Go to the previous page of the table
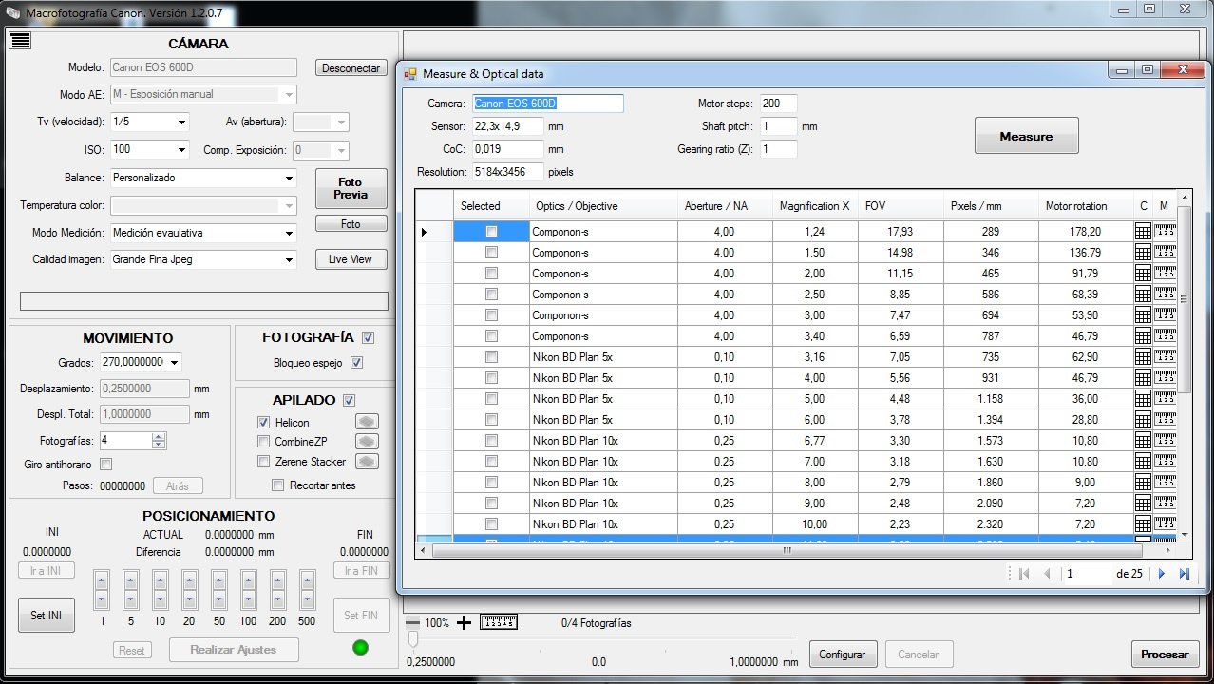Image resolution: width=1214 pixels, height=684 pixels. [x=1047, y=573]
